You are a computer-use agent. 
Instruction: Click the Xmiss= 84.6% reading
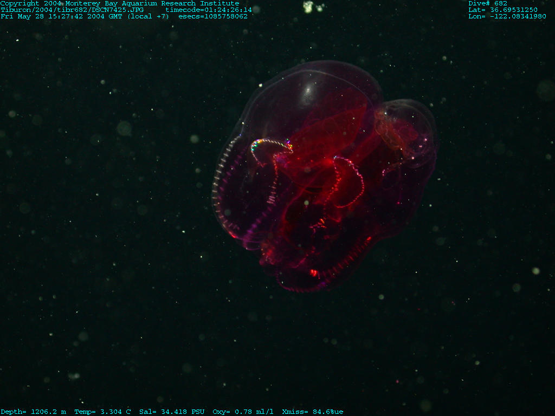[312, 412]
